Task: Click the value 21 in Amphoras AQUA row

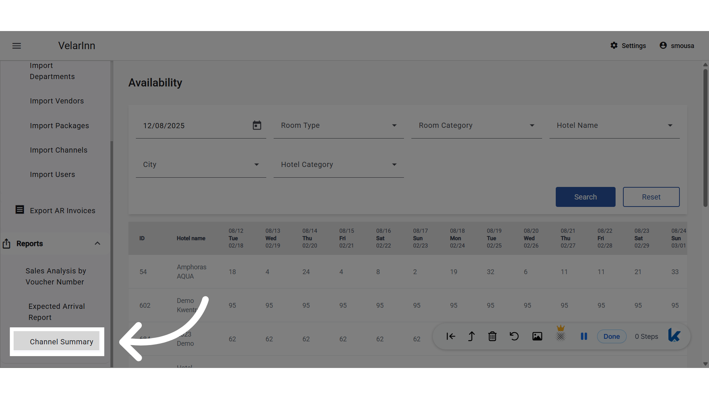Action: (638, 272)
